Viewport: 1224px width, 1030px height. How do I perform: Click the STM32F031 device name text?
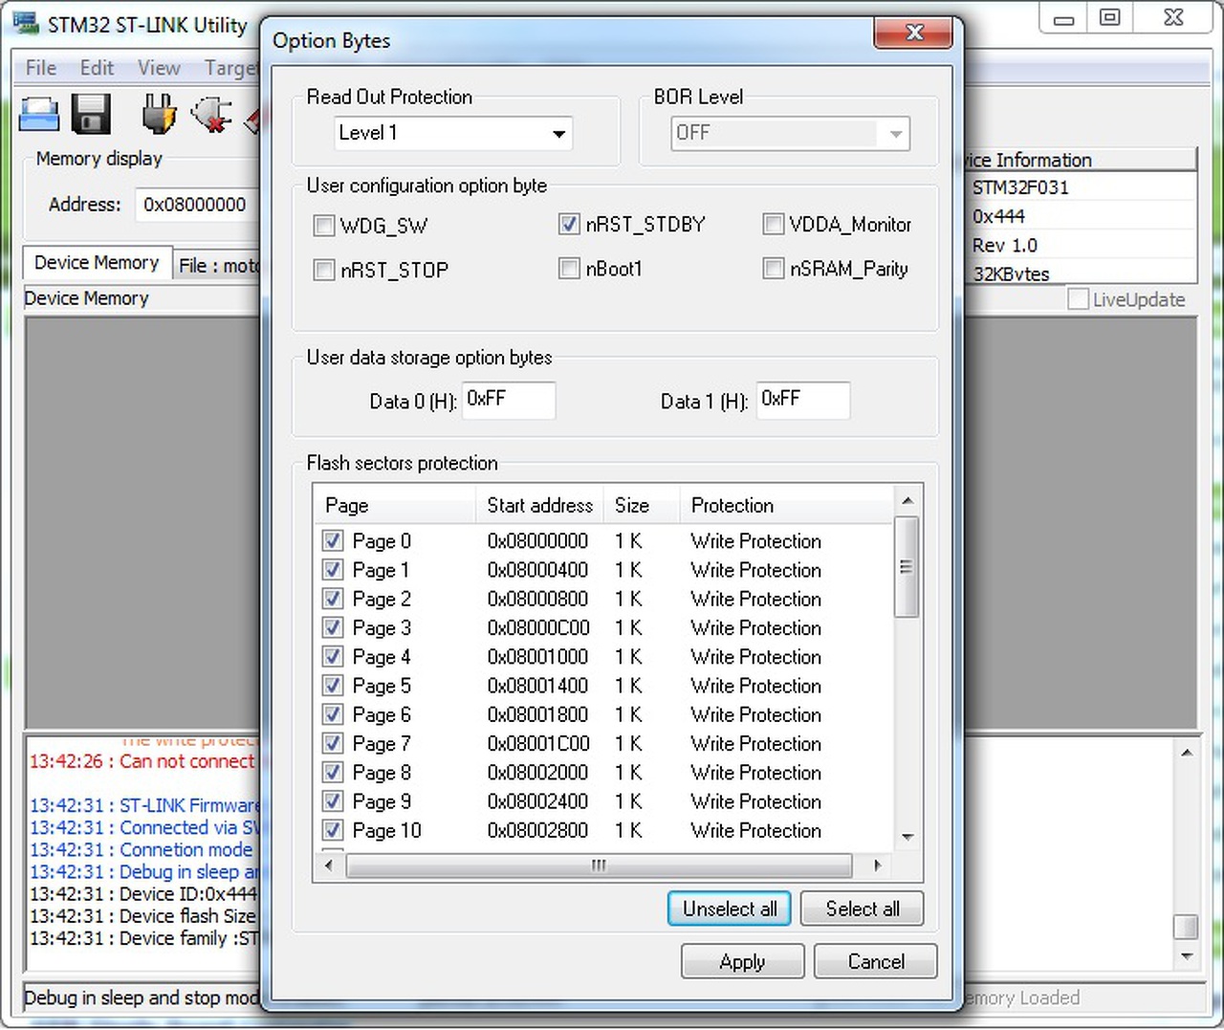coord(1020,187)
